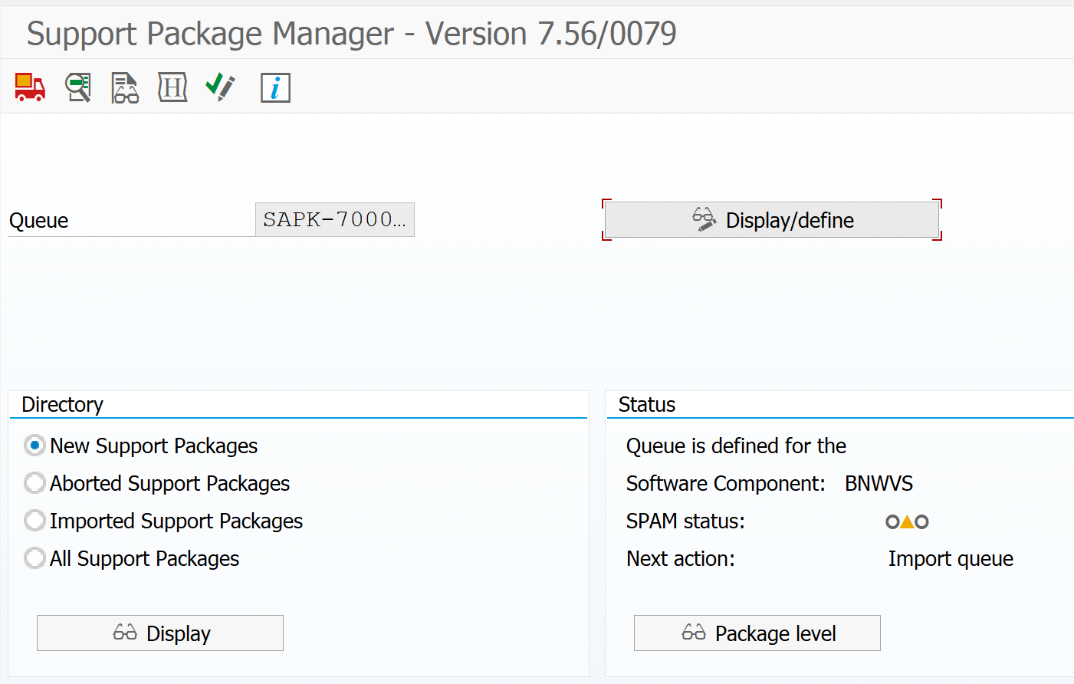
Task: Click the red truck Import queue icon
Action: (30, 87)
